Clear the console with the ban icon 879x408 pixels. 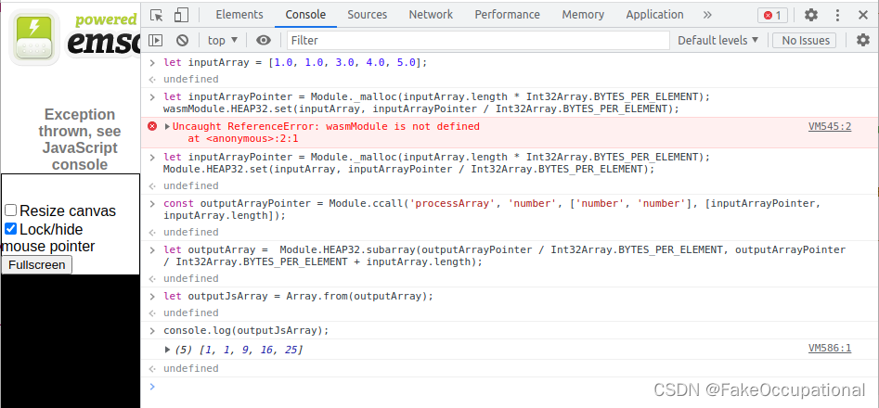(182, 40)
